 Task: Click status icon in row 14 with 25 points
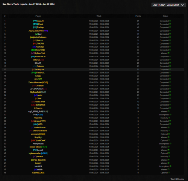[170, 63]
